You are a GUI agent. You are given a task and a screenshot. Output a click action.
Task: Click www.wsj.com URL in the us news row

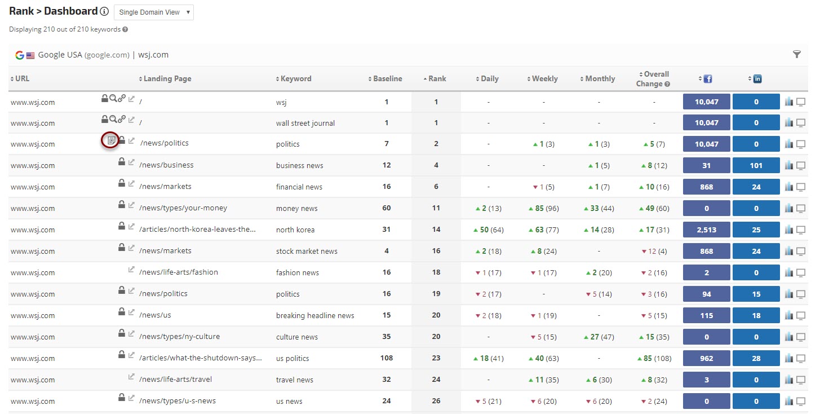33,402
